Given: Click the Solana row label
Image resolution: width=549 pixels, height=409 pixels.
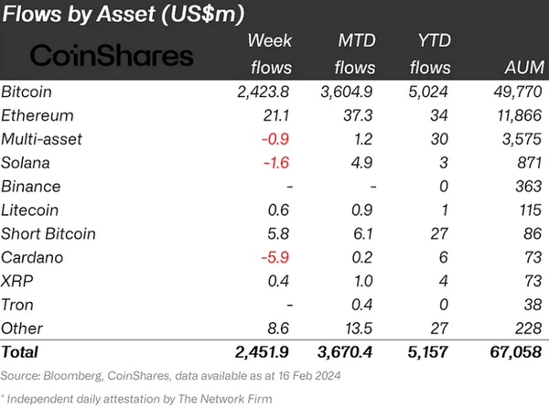Looking at the screenshot, I should click(x=26, y=163).
